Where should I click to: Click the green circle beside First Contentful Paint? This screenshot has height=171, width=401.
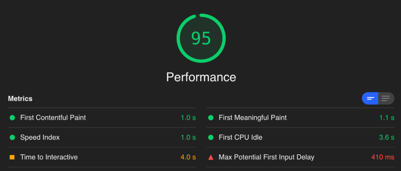pos(12,118)
